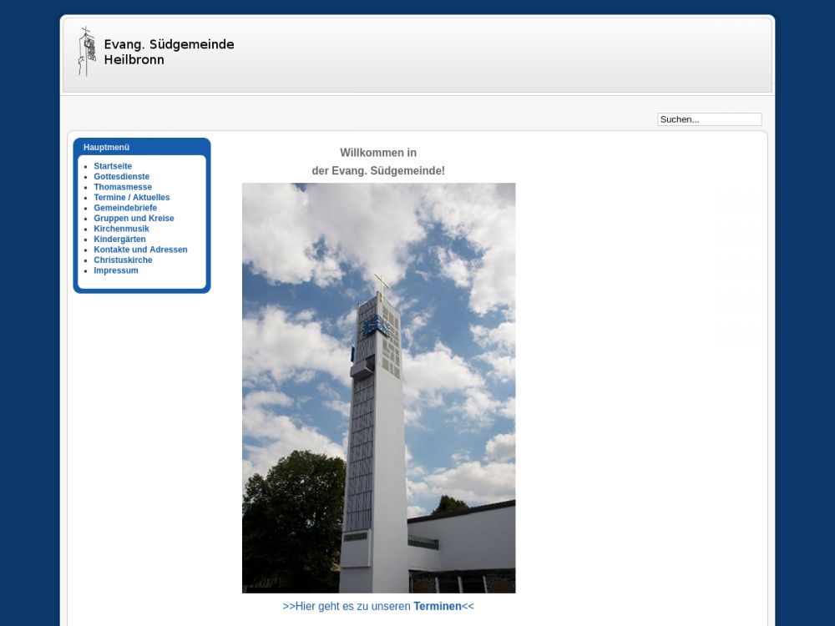This screenshot has width=835, height=626.
Task: Click the Terminen link below the photo
Action: (437, 607)
